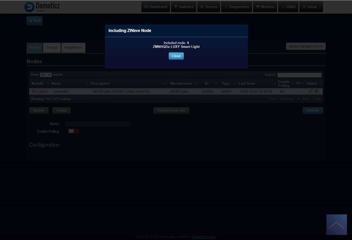Toggle the Enable Polling switch
The image size is (352, 240).
(73, 131)
